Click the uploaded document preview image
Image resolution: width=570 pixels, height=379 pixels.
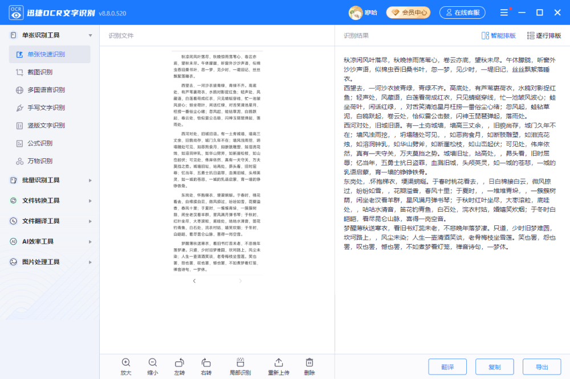coord(217,163)
